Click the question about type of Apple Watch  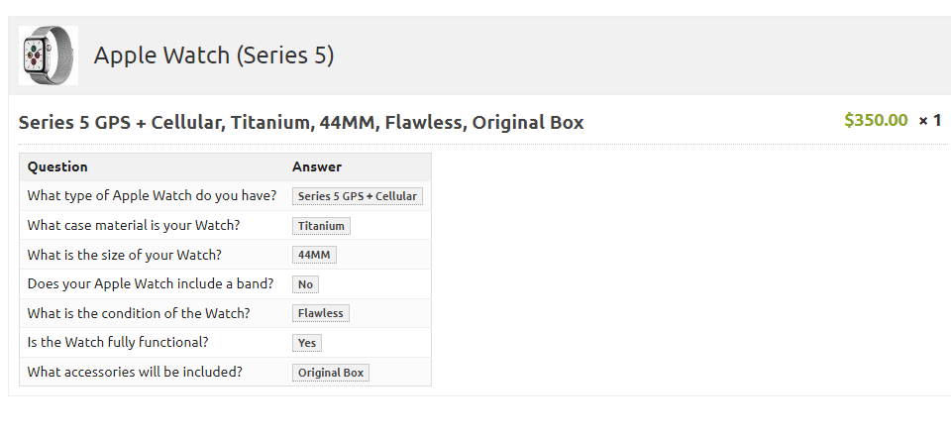152,196
